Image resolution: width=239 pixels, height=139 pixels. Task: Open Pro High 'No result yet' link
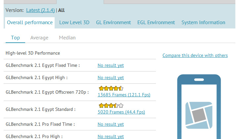tap(111, 136)
